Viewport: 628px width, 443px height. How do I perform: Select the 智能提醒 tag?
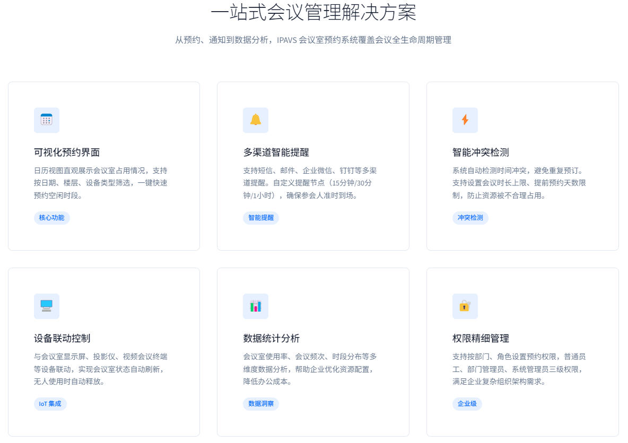[261, 218]
